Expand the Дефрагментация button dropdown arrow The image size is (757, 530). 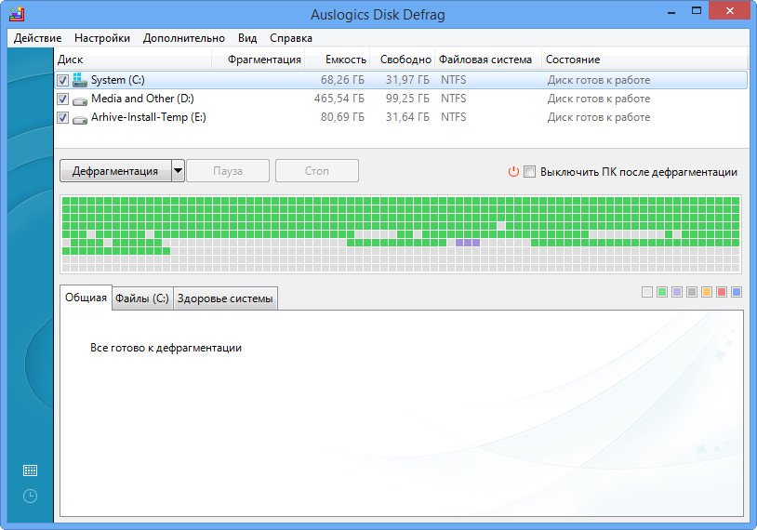point(179,171)
